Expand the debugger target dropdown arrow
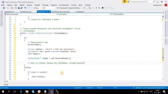Viewport: 168px width, 94px height. (81, 8)
